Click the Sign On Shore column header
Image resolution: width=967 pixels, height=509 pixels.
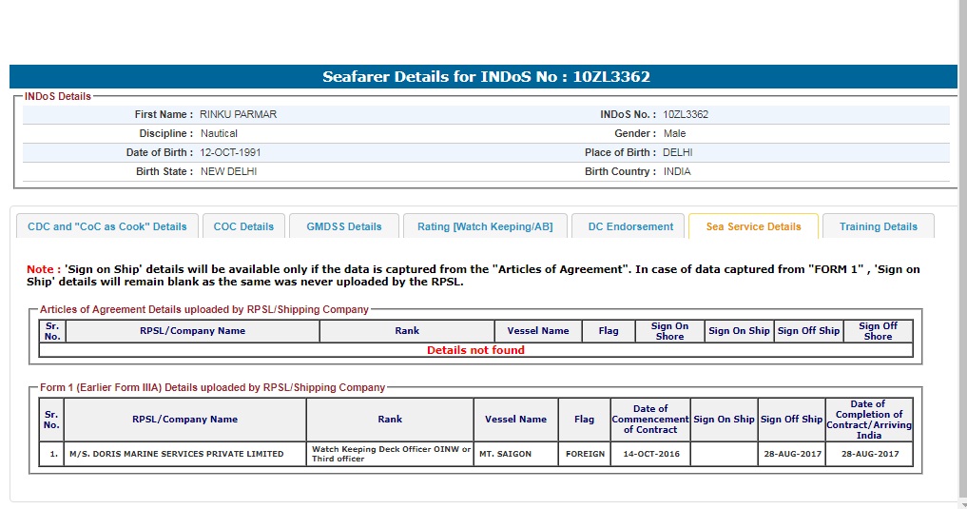pyautogui.click(x=669, y=331)
